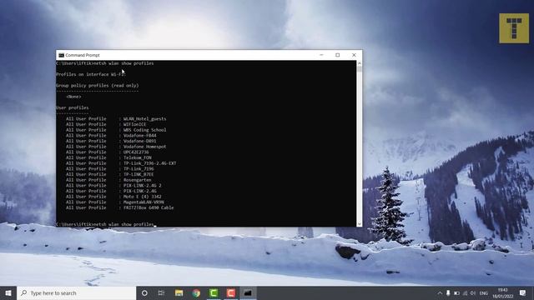Click the ENG language indicator

484,292
